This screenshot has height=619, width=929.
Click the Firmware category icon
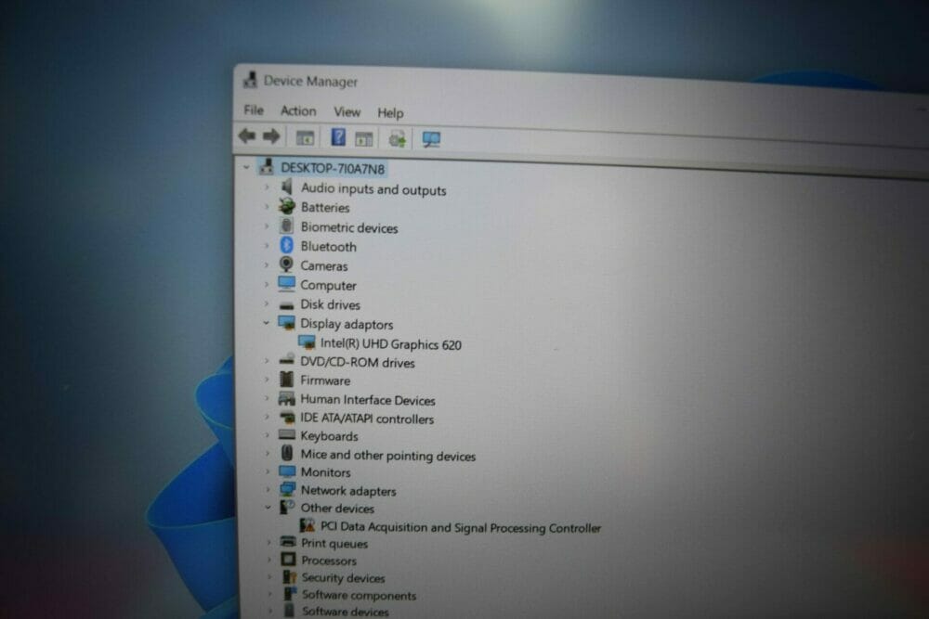pos(287,379)
